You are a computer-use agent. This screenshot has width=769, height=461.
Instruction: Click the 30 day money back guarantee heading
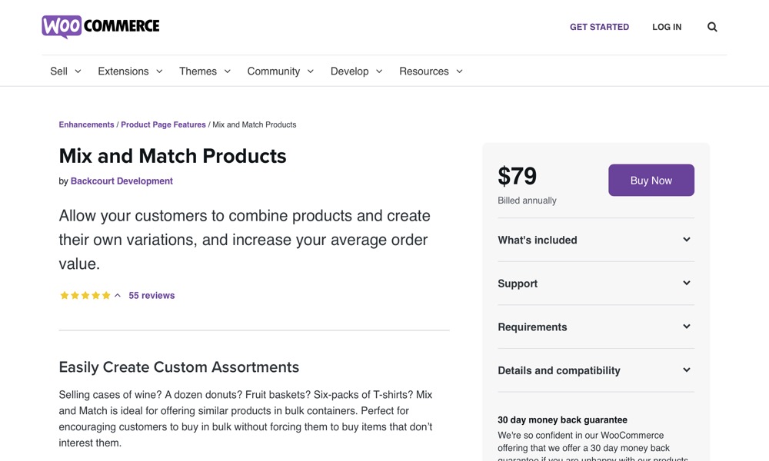coord(563,420)
